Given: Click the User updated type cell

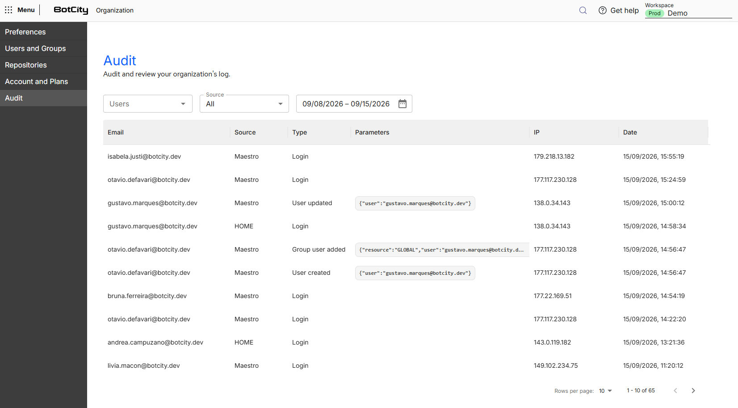Looking at the screenshot, I should (312, 203).
